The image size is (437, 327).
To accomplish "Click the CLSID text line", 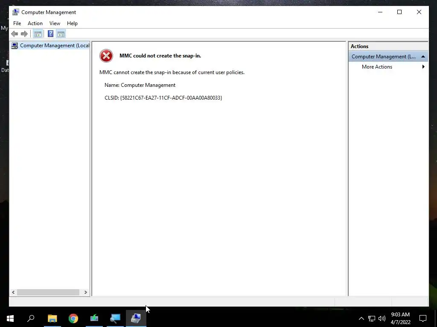I will point(163,98).
